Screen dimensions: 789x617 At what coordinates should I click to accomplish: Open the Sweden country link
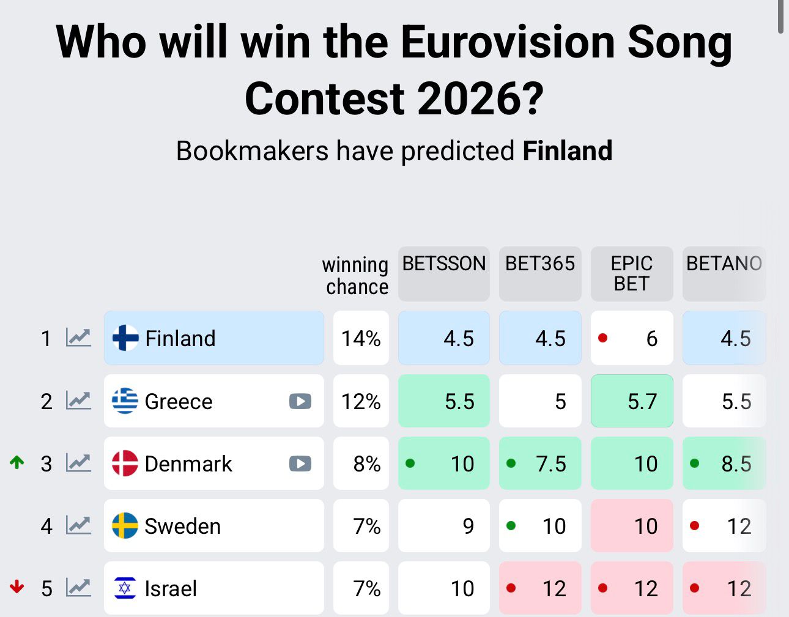[x=182, y=526]
